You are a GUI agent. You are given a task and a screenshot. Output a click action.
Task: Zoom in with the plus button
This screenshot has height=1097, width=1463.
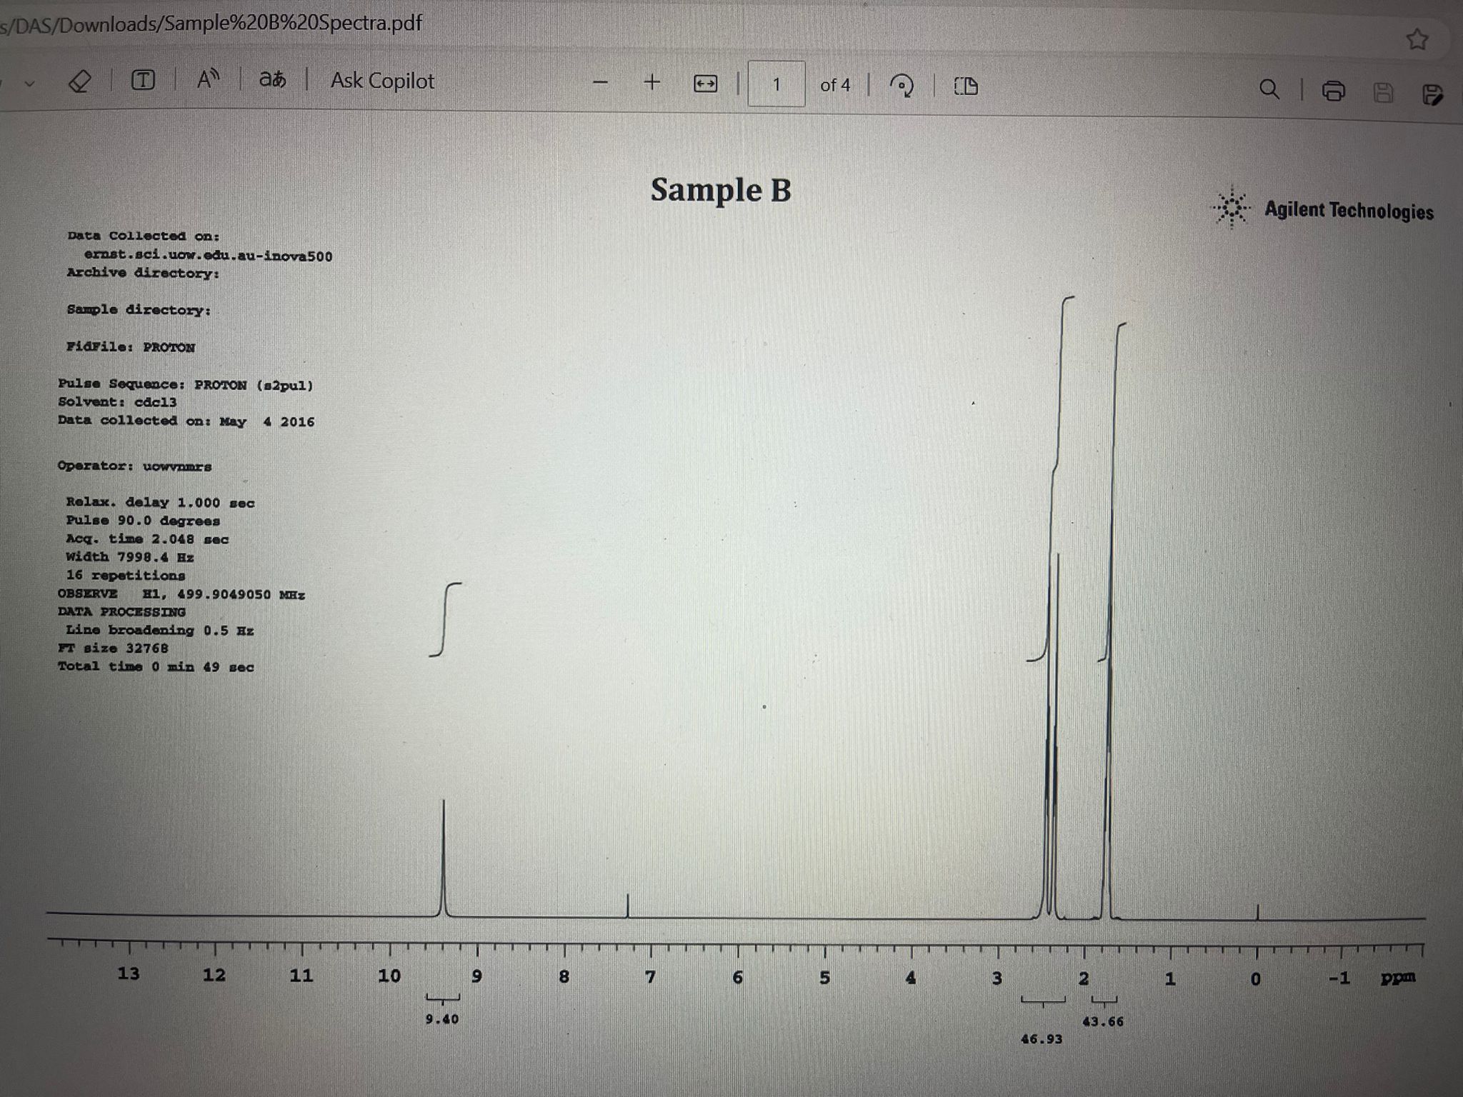651,83
